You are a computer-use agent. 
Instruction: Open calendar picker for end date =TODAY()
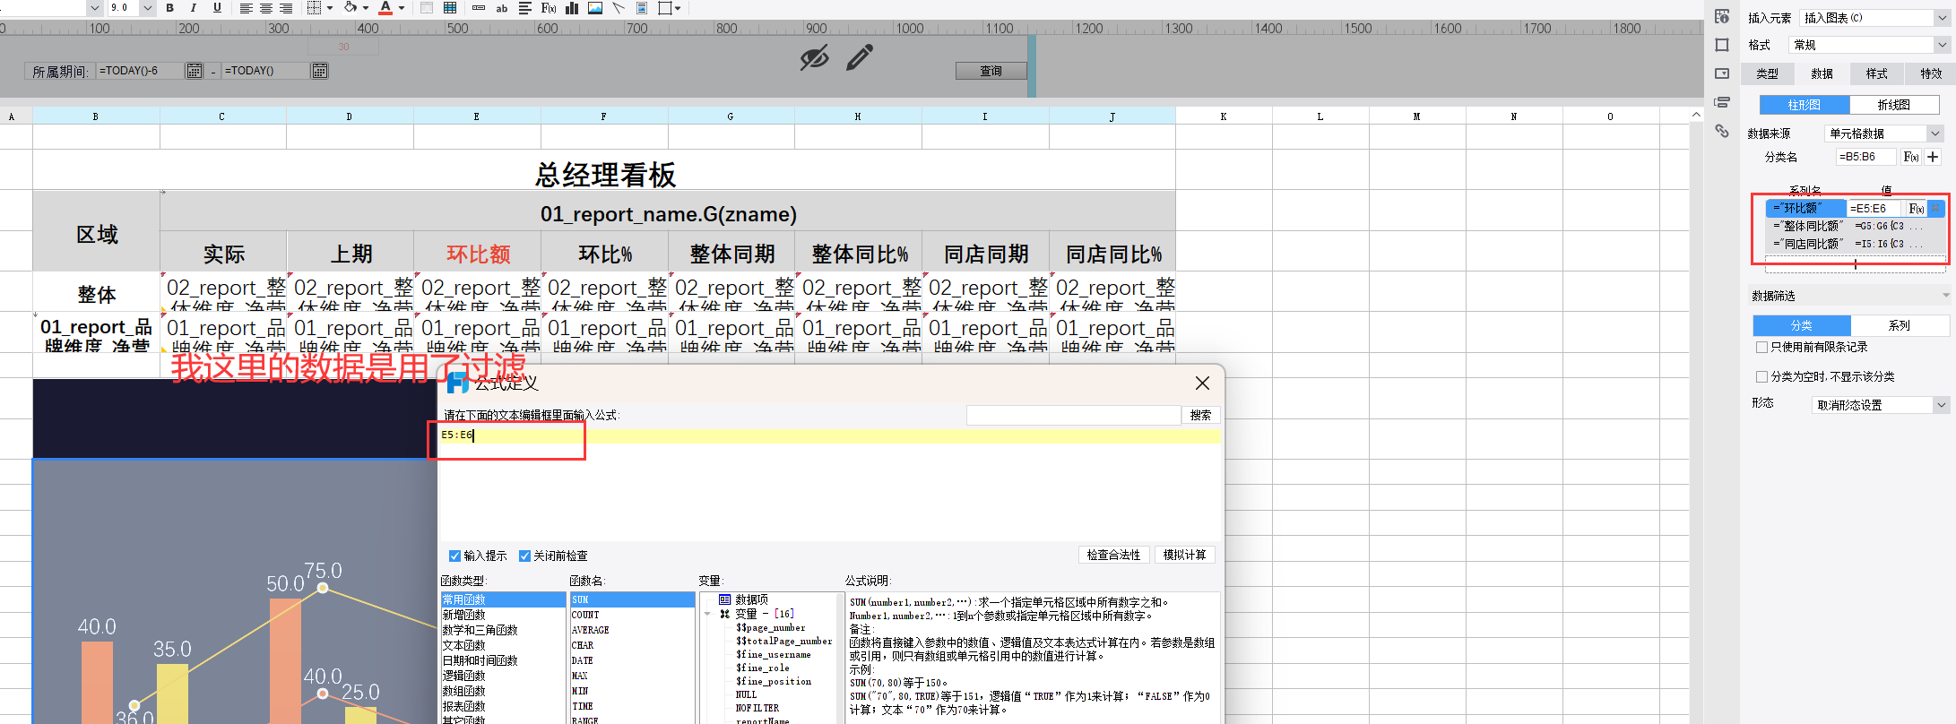pyautogui.click(x=320, y=71)
